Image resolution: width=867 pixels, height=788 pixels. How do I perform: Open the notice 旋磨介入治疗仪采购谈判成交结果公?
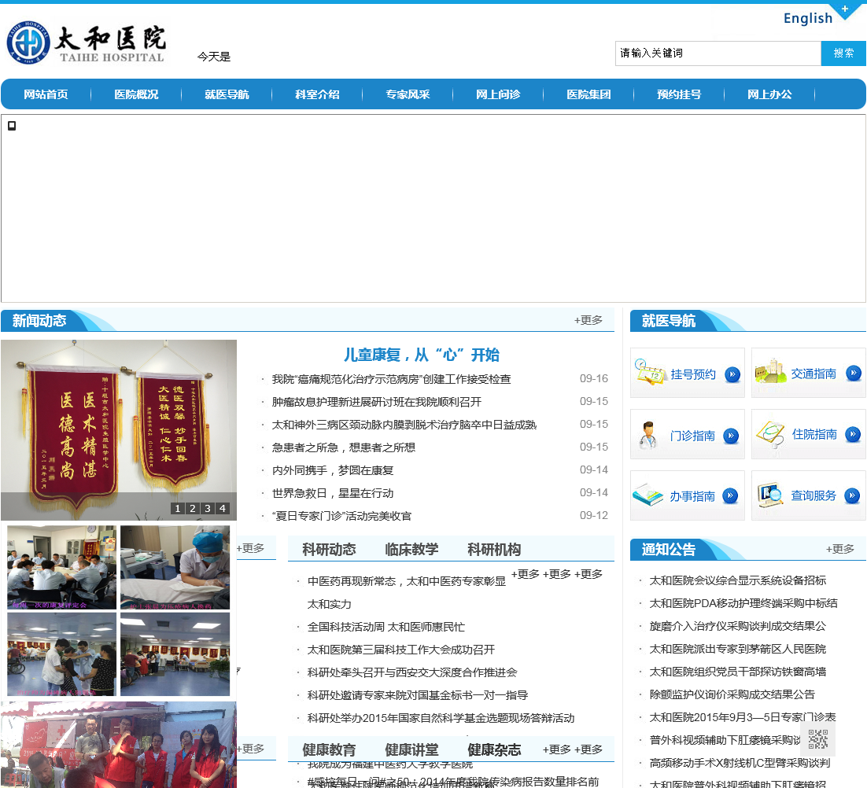[x=738, y=626]
